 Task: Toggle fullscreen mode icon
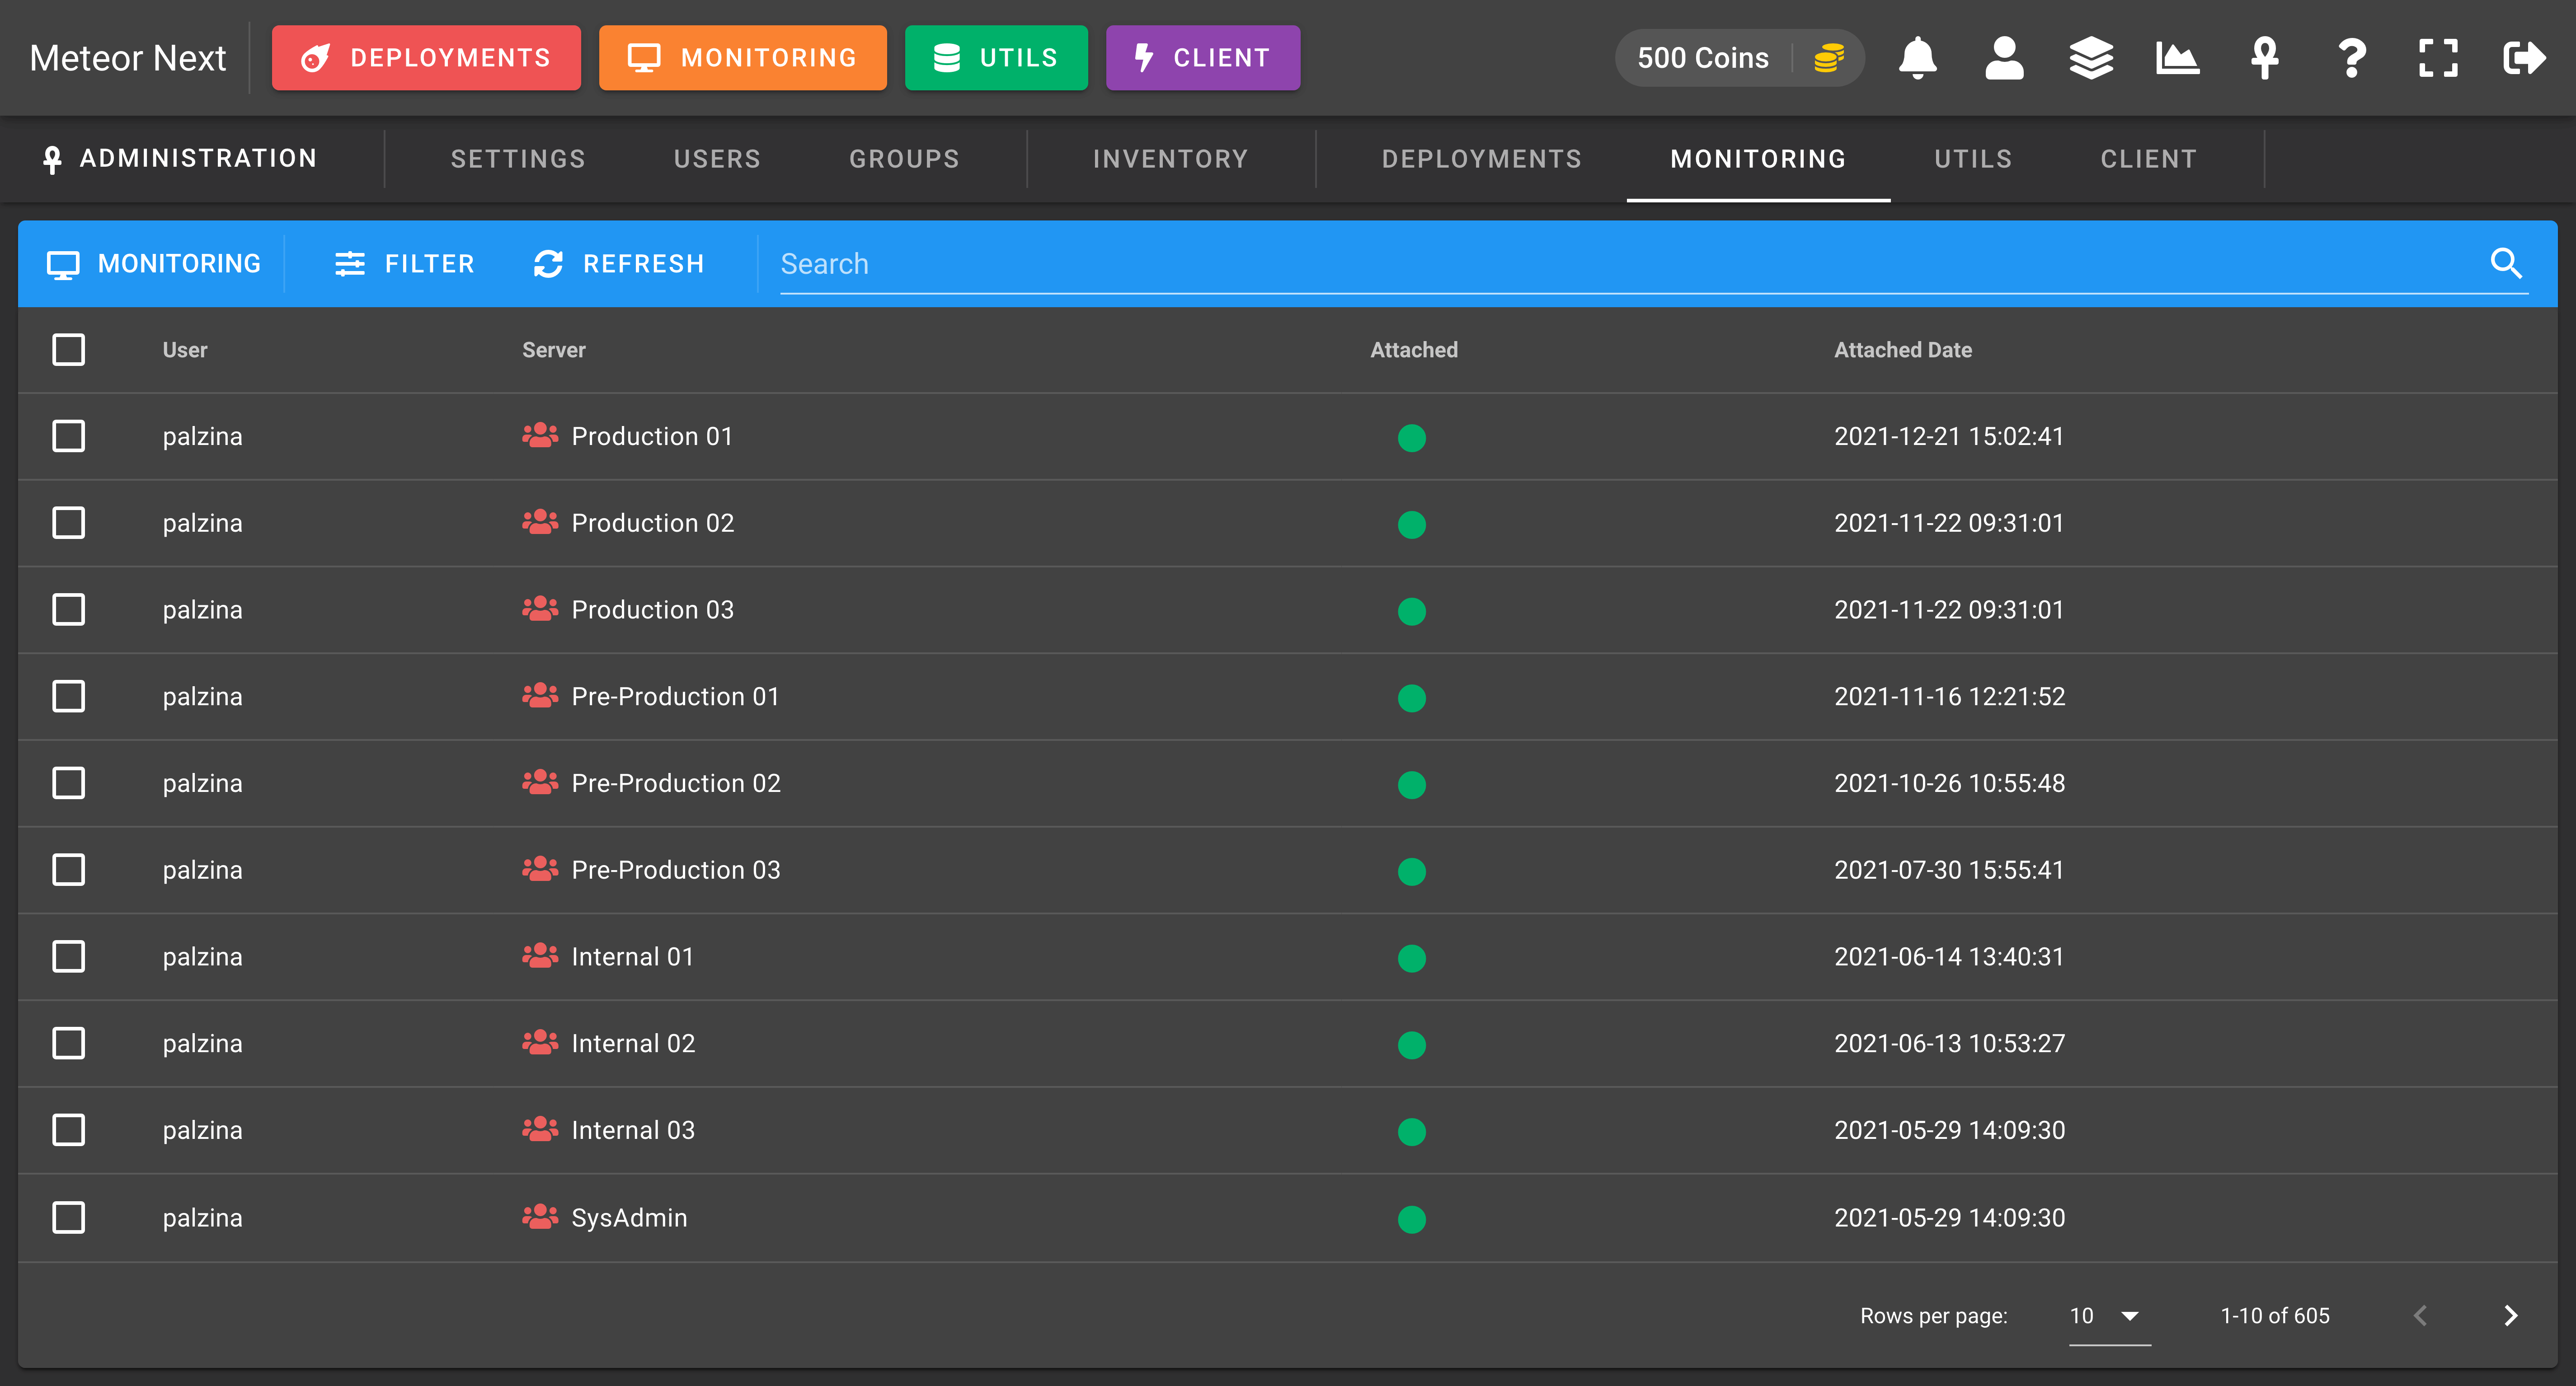click(2438, 58)
